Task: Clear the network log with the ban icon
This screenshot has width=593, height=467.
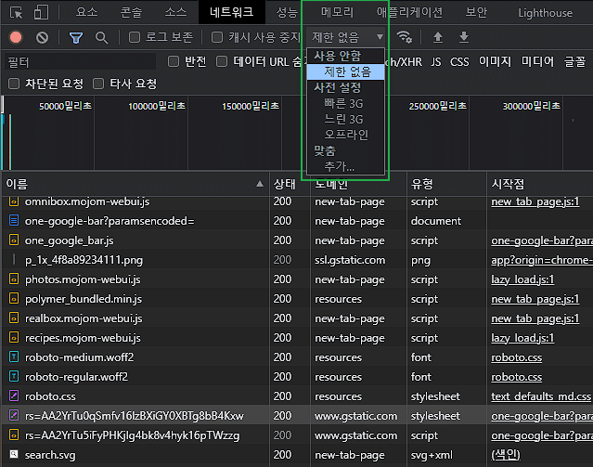Action: (42, 37)
